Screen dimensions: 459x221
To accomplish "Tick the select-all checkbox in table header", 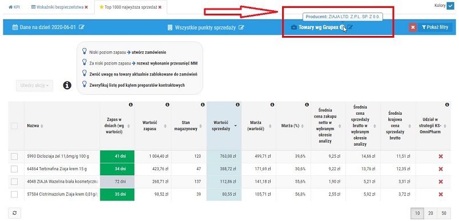I will pyautogui.click(x=14, y=126).
